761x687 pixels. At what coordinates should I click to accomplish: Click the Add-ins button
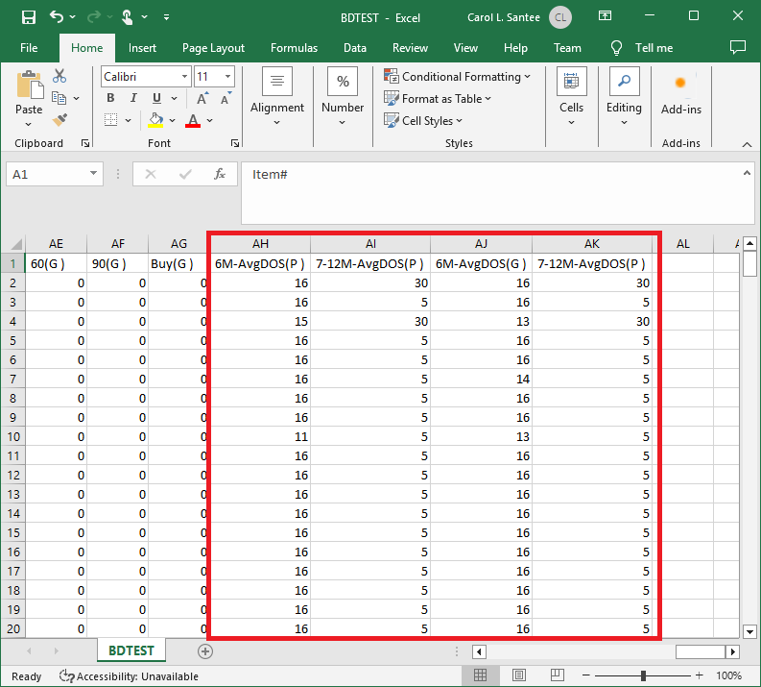point(681,94)
